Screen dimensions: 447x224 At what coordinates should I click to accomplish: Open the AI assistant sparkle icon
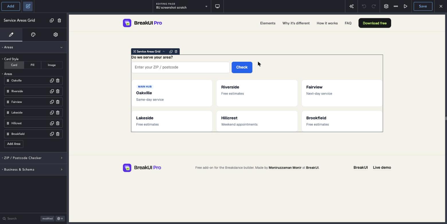tap(351, 6)
